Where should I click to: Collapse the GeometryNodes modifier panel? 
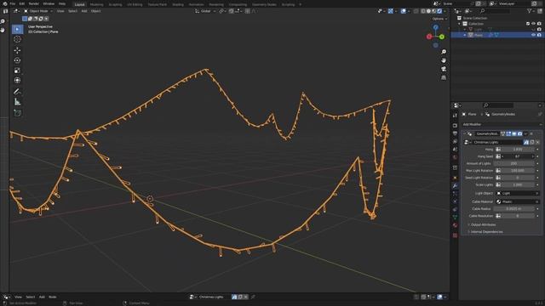point(464,133)
